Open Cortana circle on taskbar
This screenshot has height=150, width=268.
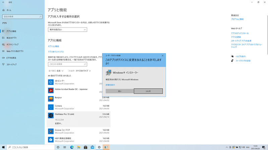(58, 147)
